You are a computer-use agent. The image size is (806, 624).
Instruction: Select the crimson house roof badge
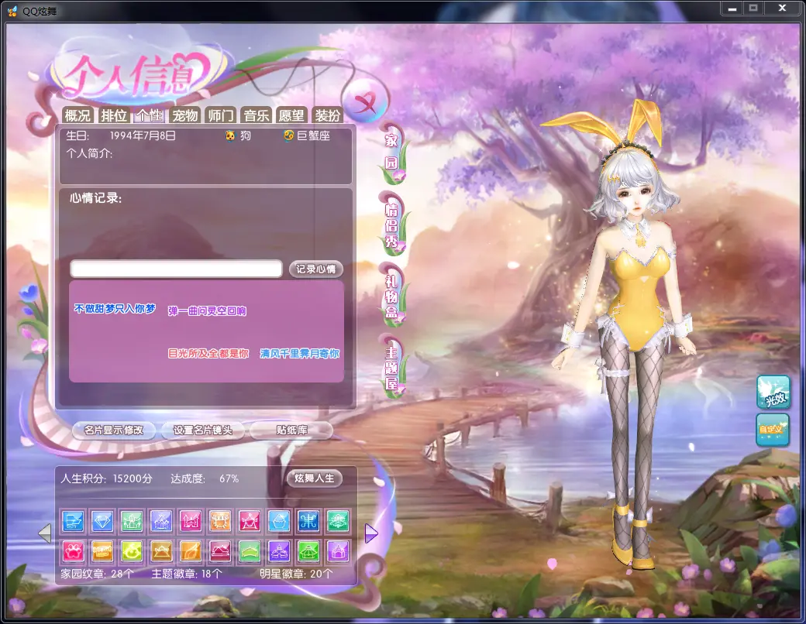point(220,551)
